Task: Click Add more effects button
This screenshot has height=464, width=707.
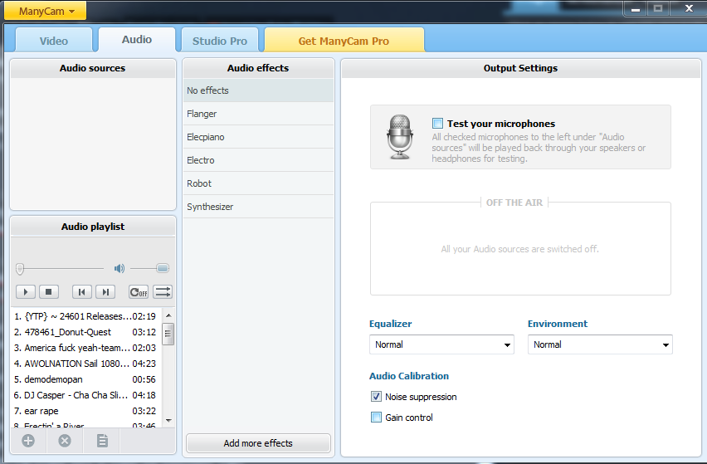Action: pos(258,443)
